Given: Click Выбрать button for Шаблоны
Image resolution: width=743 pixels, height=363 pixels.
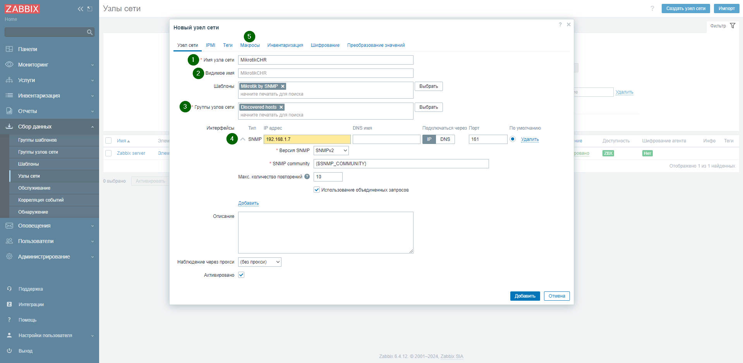Looking at the screenshot, I should click(x=429, y=86).
